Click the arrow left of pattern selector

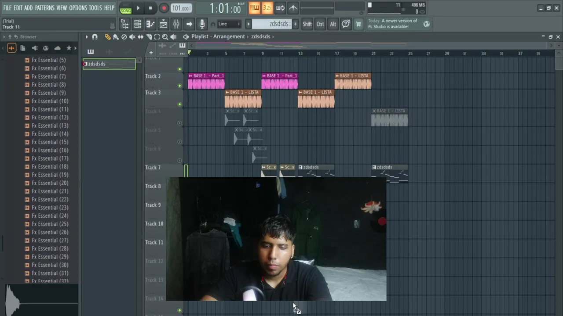coord(248,24)
